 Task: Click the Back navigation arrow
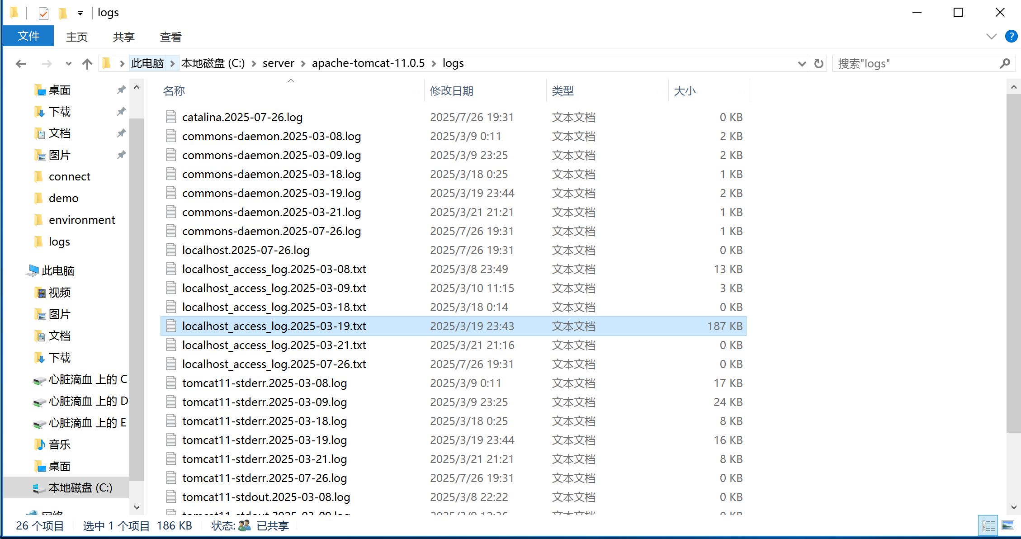[x=21, y=64]
